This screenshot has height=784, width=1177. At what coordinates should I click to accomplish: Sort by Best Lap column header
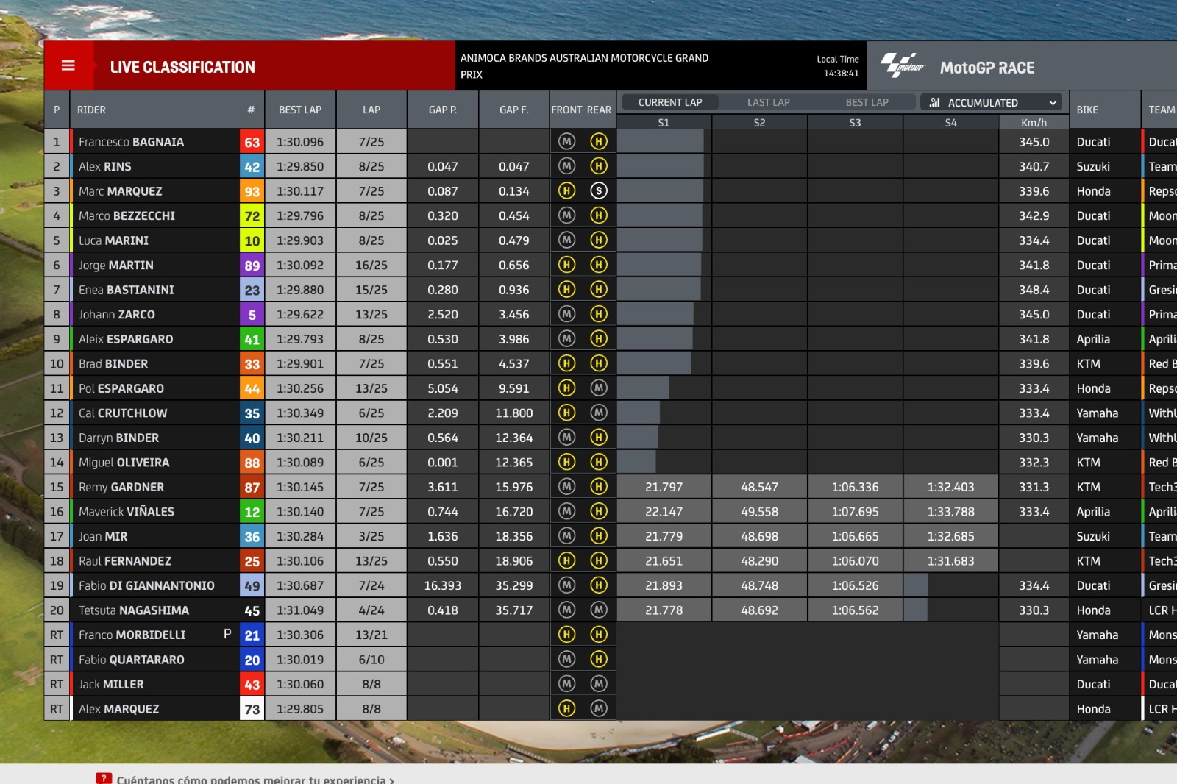tap(299, 110)
